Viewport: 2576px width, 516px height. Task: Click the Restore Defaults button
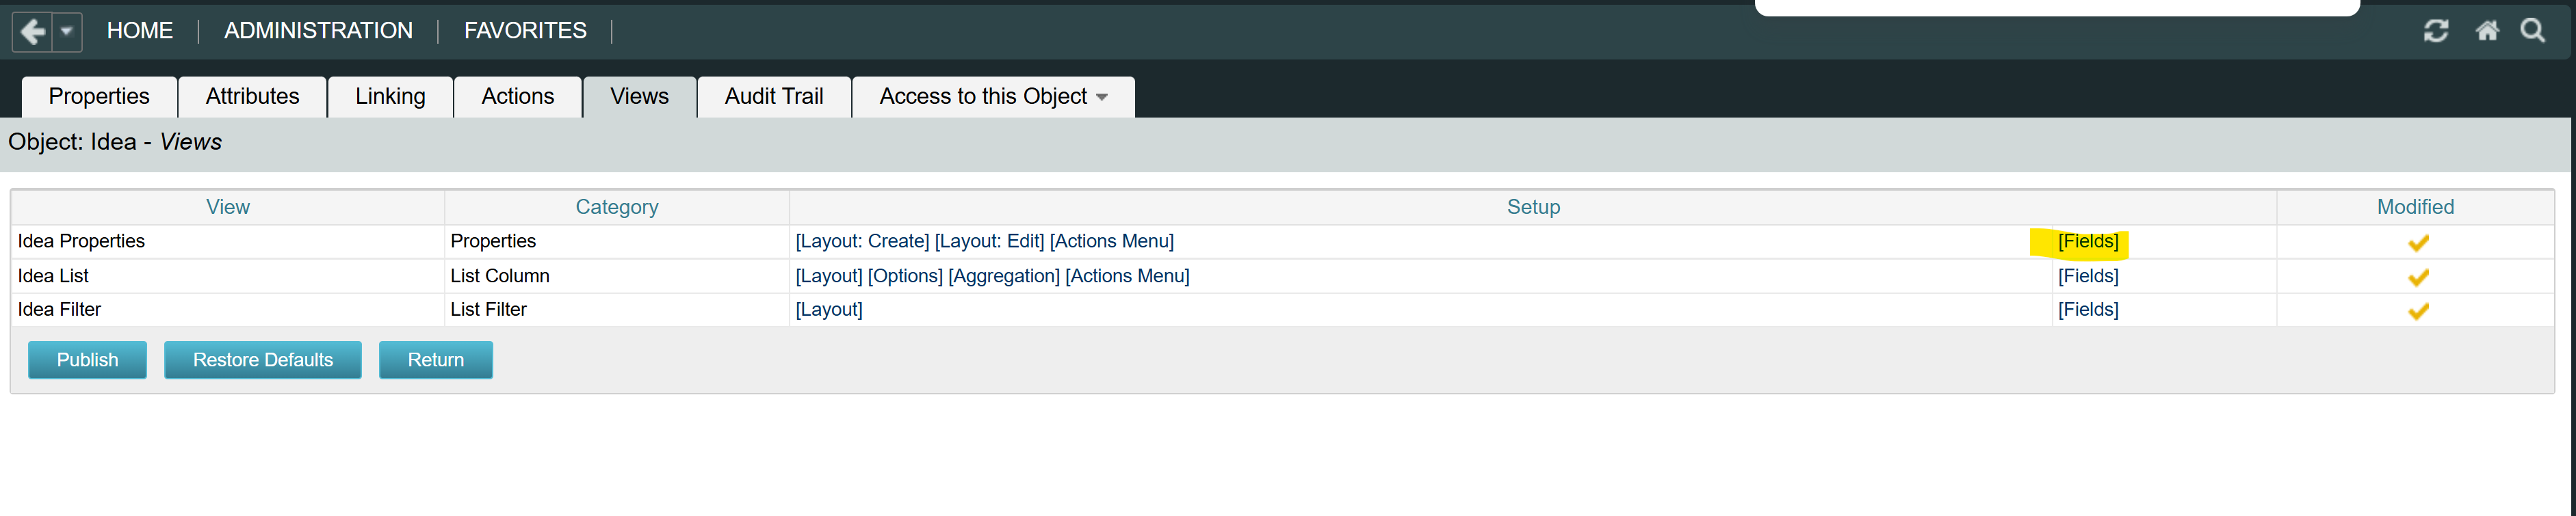tap(263, 360)
